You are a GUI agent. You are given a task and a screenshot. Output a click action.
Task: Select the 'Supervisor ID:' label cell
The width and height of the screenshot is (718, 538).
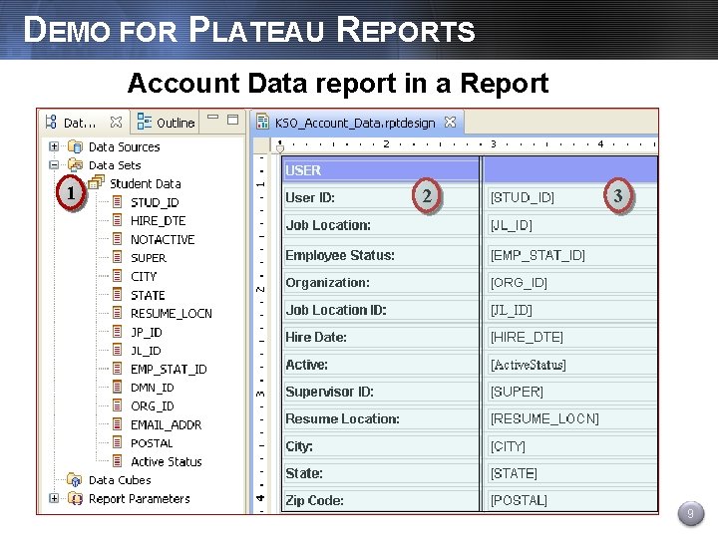coord(381,392)
